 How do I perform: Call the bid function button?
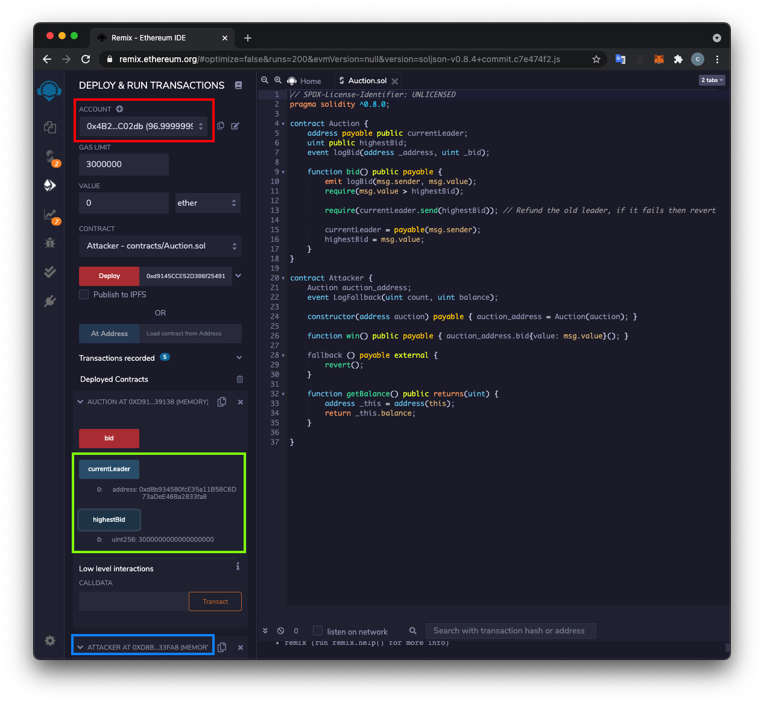pyautogui.click(x=109, y=439)
